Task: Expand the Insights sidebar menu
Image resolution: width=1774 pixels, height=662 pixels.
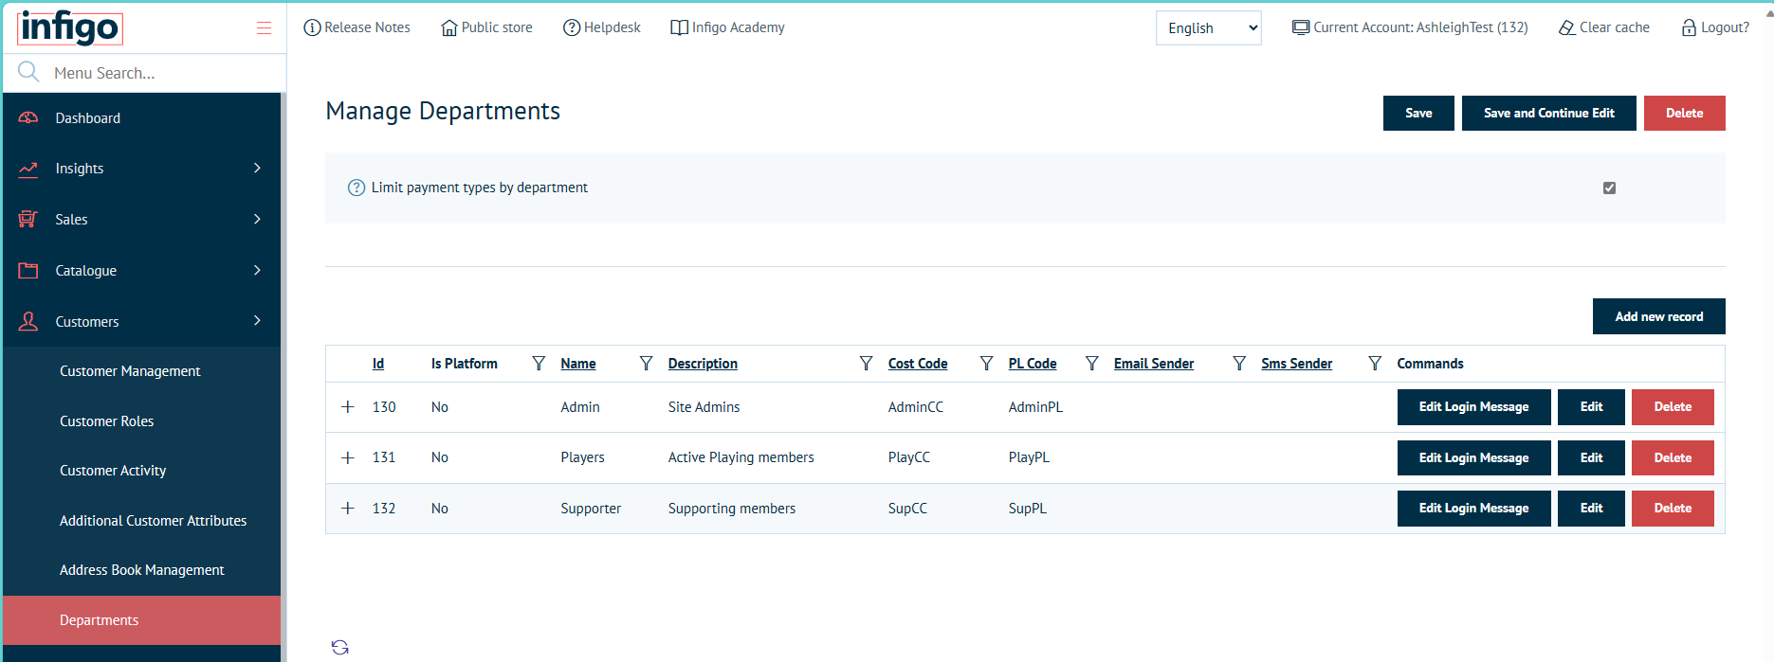Action: (142, 169)
